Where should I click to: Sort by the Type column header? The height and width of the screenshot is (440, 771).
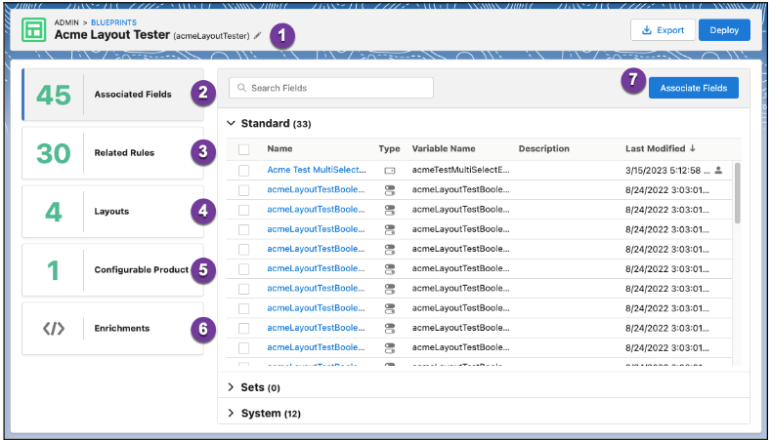tap(390, 148)
